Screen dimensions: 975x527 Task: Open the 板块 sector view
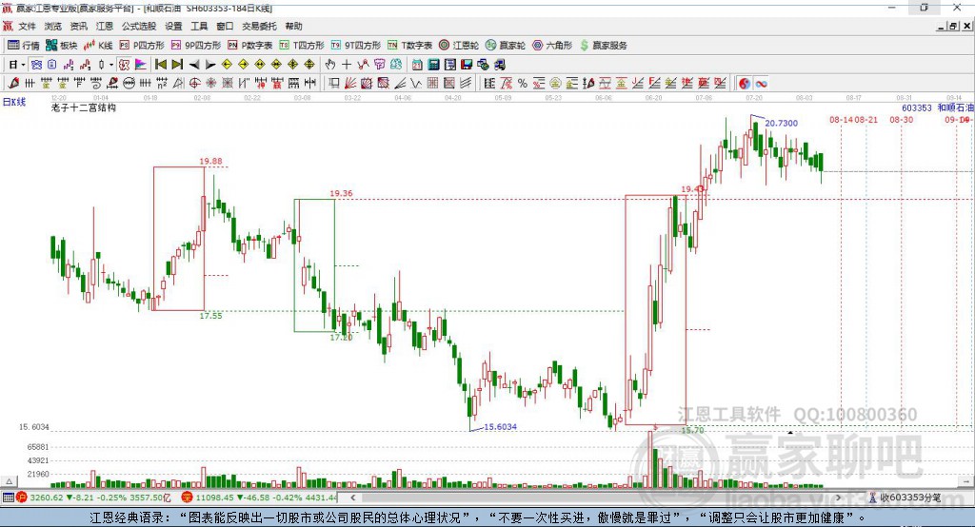[x=61, y=46]
